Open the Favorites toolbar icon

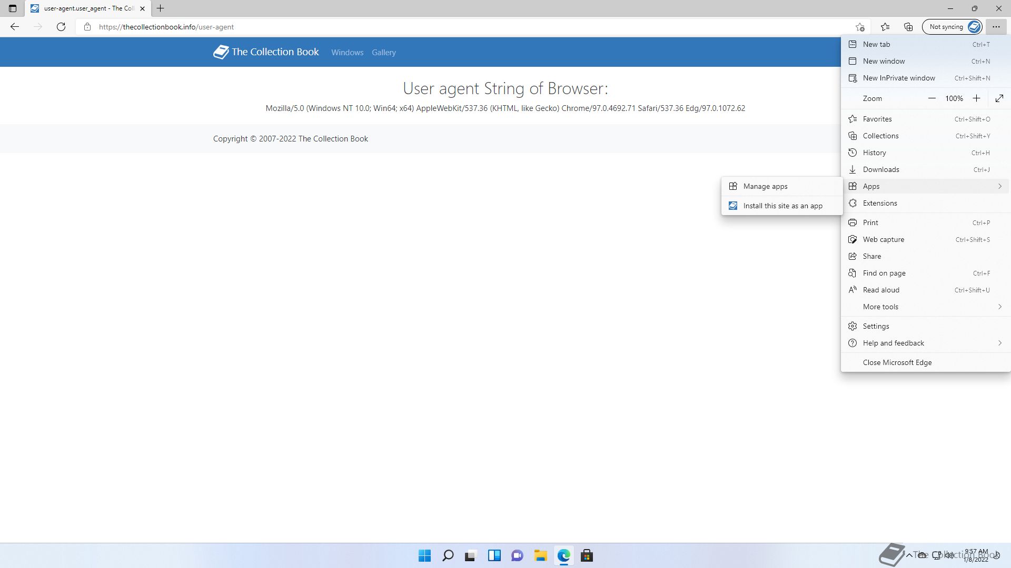coord(885,27)
